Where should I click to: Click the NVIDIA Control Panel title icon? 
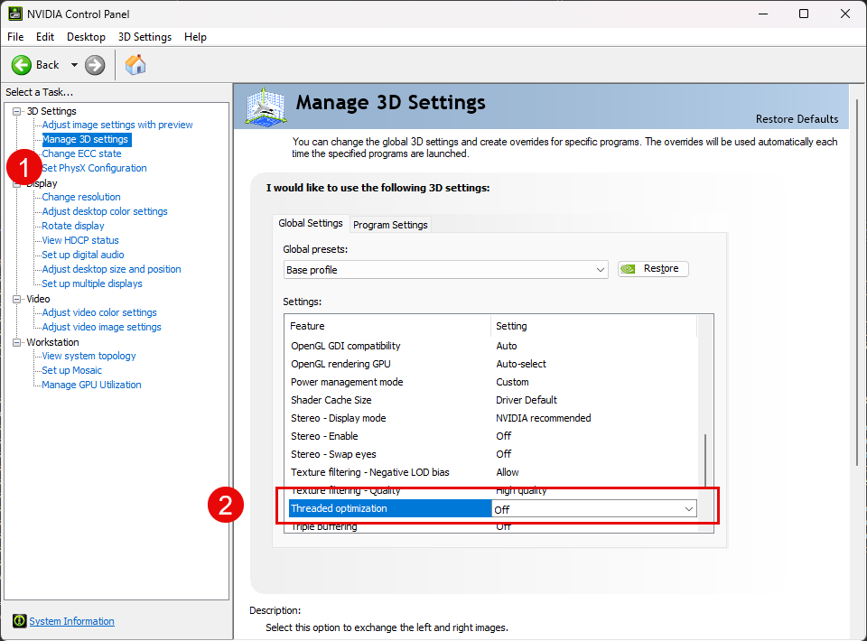(x=15, y=14)
